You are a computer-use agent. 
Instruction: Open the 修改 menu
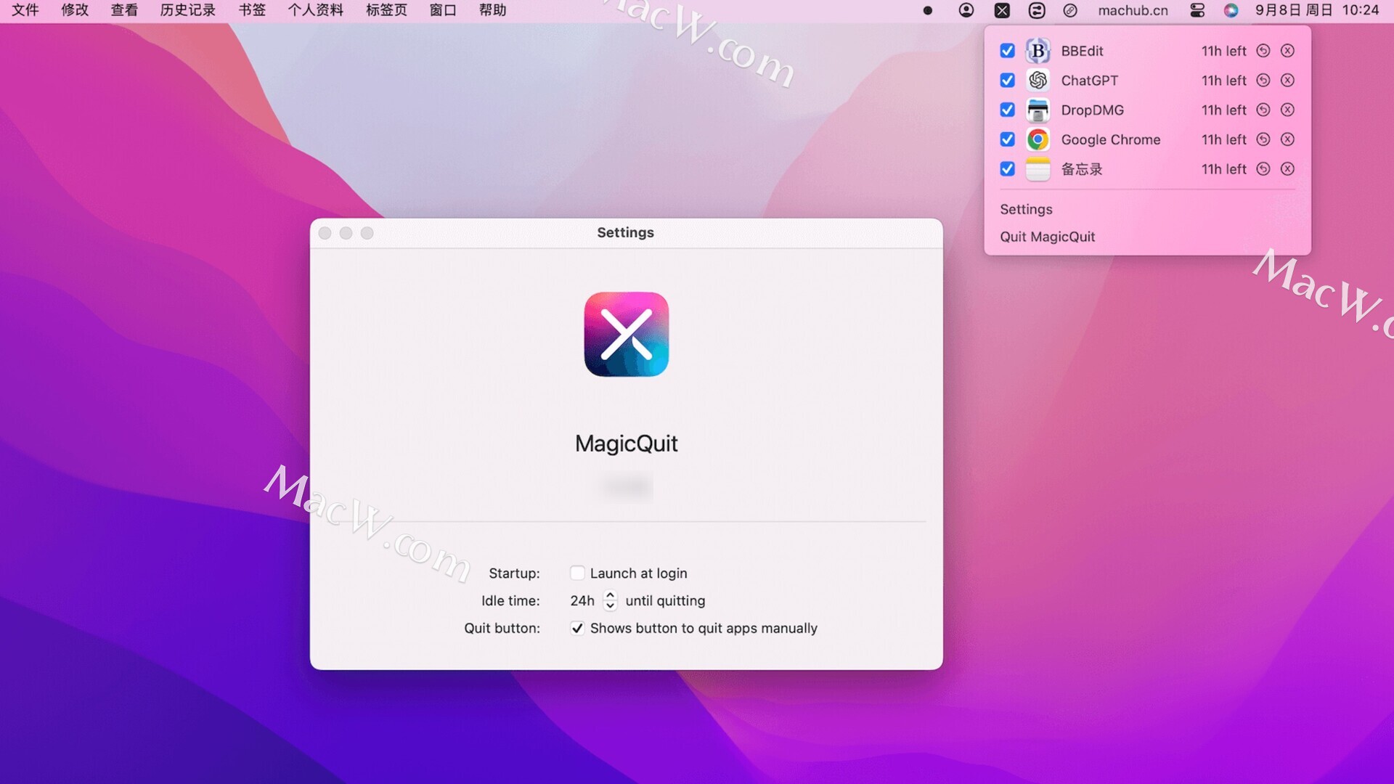click(75, 10)
